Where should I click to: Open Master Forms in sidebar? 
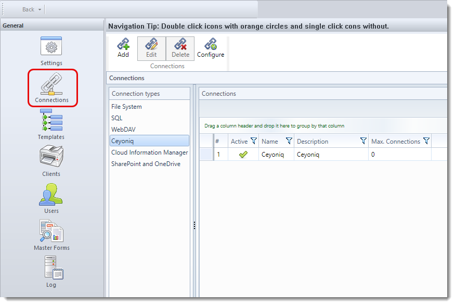pyautogui.click(x=51, y=232)
